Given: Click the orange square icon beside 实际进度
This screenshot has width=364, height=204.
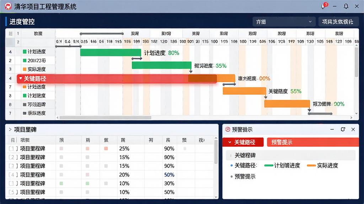Looking at the screenshot, I should pos(25,69).
